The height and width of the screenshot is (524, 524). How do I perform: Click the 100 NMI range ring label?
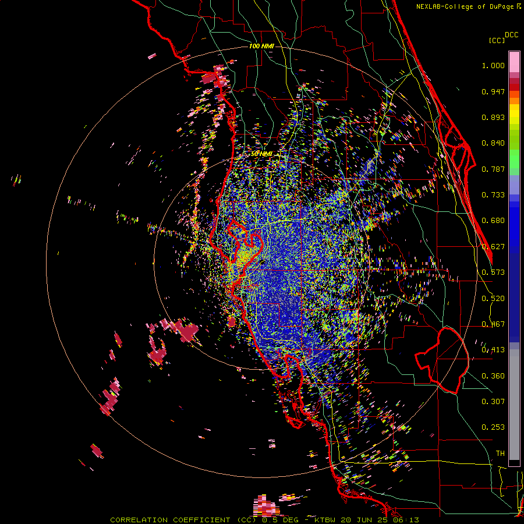pos(261,46)
